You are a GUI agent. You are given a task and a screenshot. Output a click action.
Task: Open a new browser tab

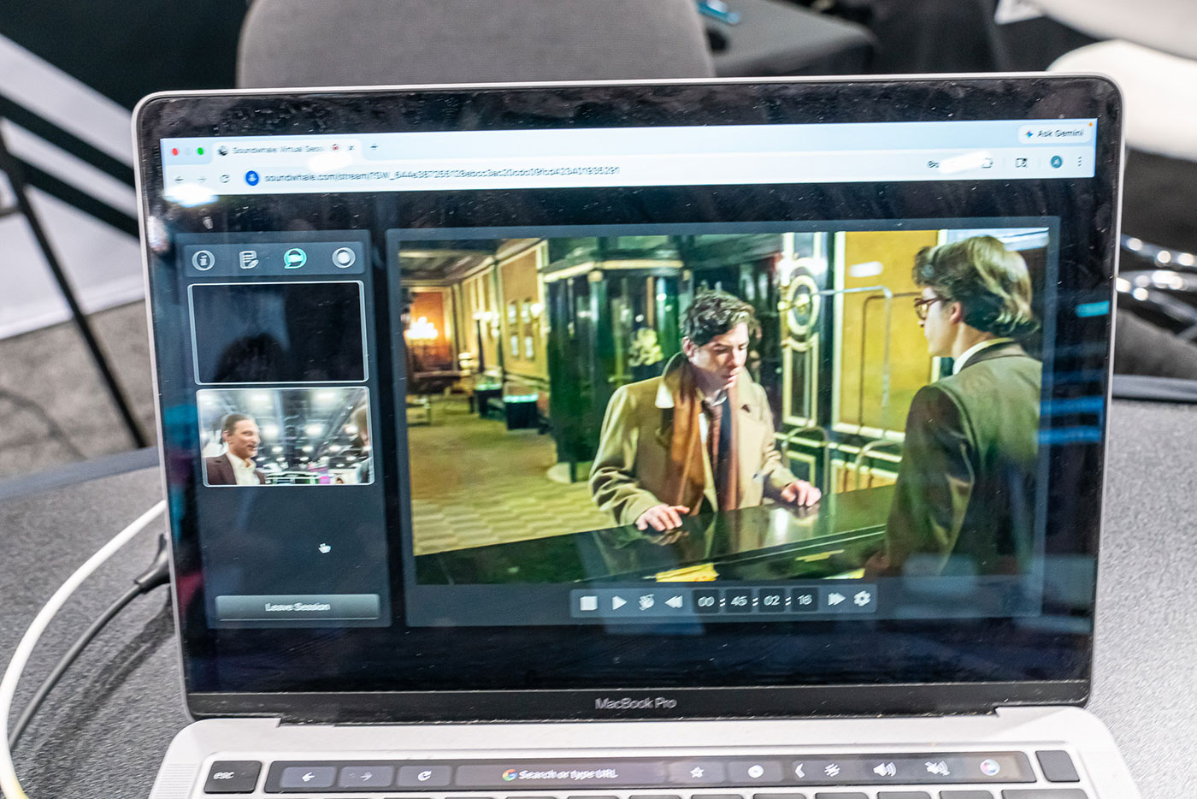tap(374, 148)
